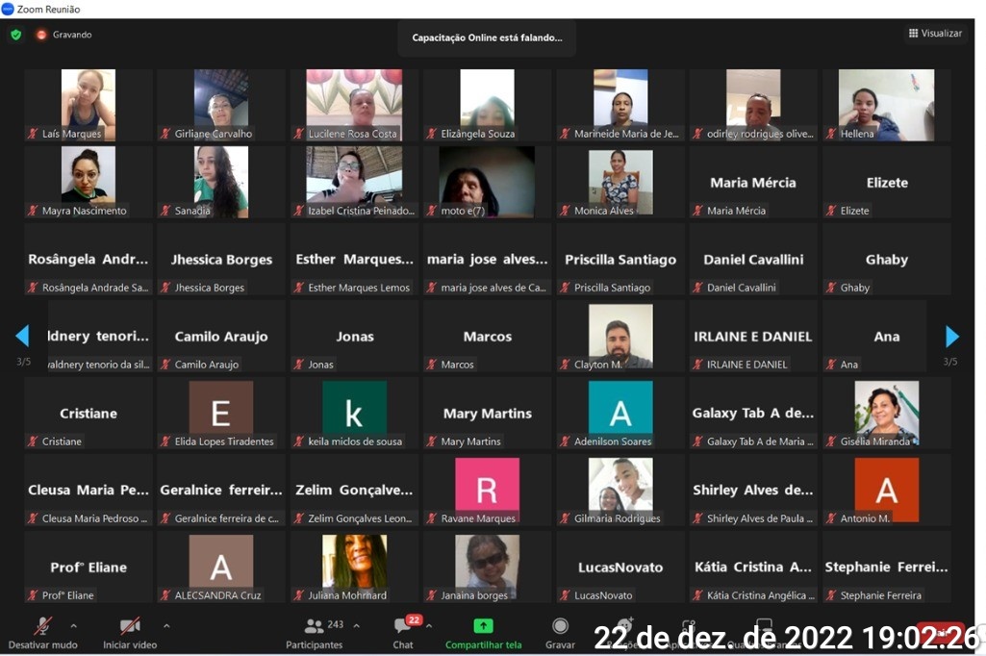
Task: Click the Gravar record icon
Action: pyautogui.click(x=560, y=626)
